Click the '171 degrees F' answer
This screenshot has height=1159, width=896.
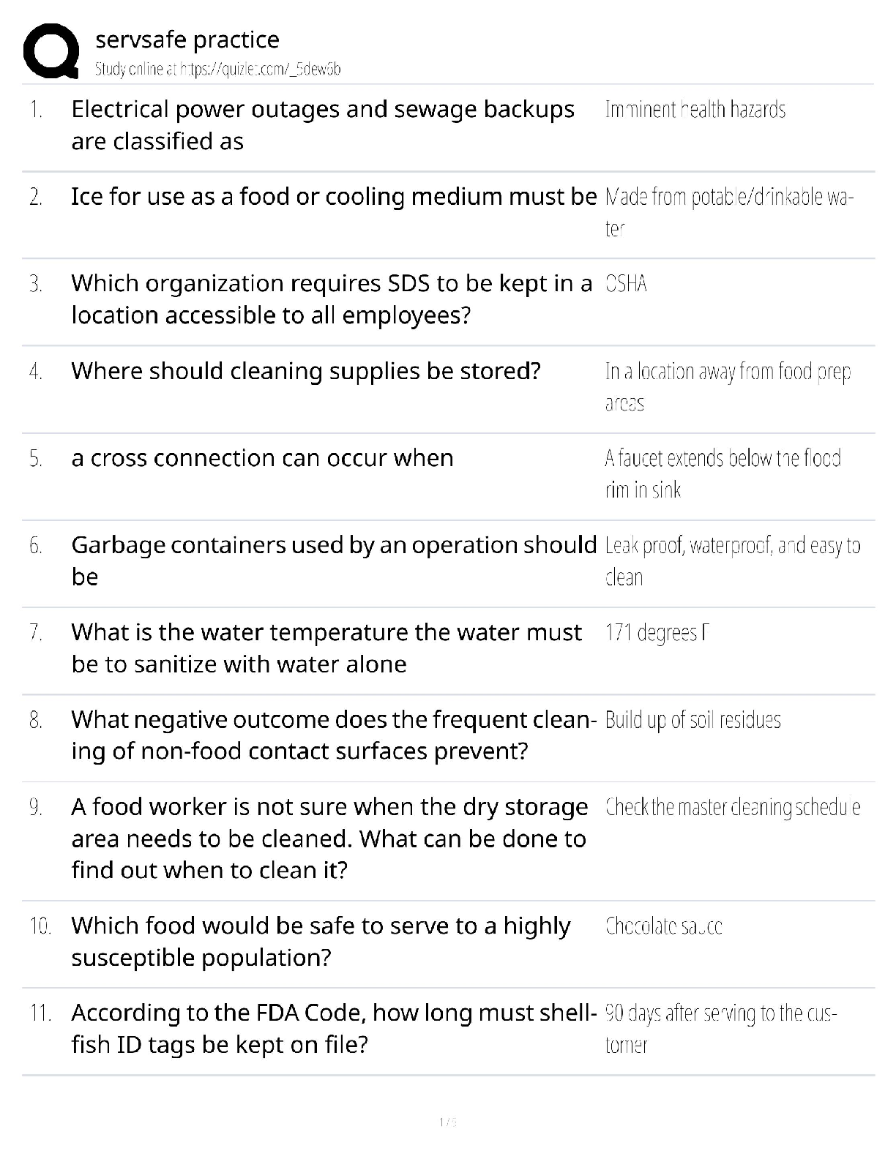(x=657, y=632)
